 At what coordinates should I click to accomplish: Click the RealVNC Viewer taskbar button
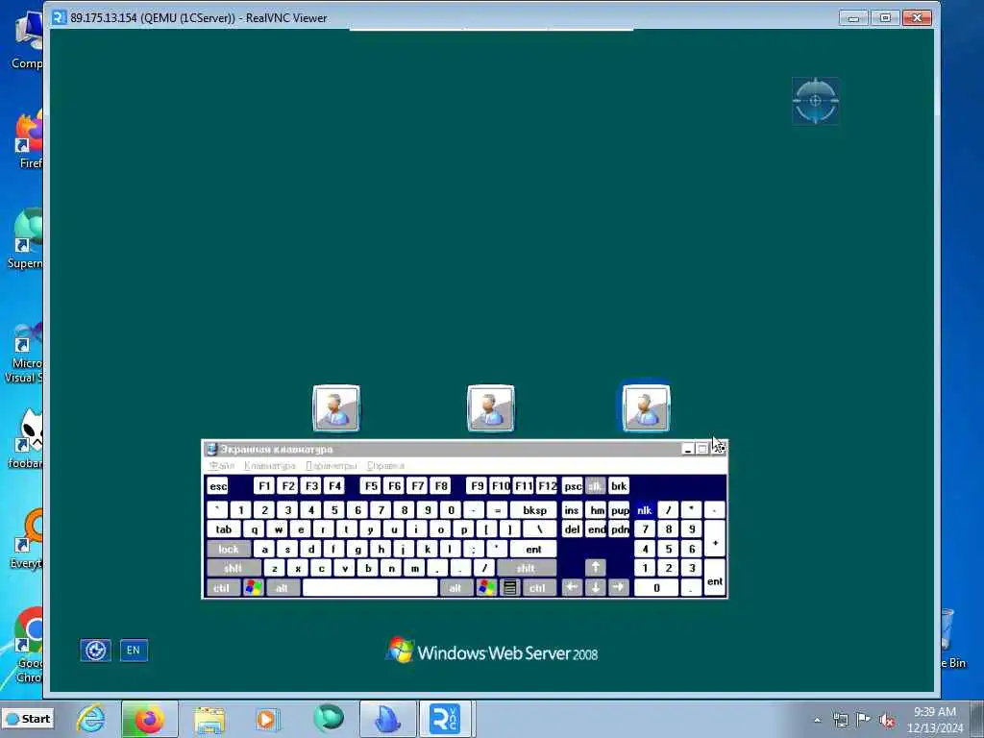445,719
